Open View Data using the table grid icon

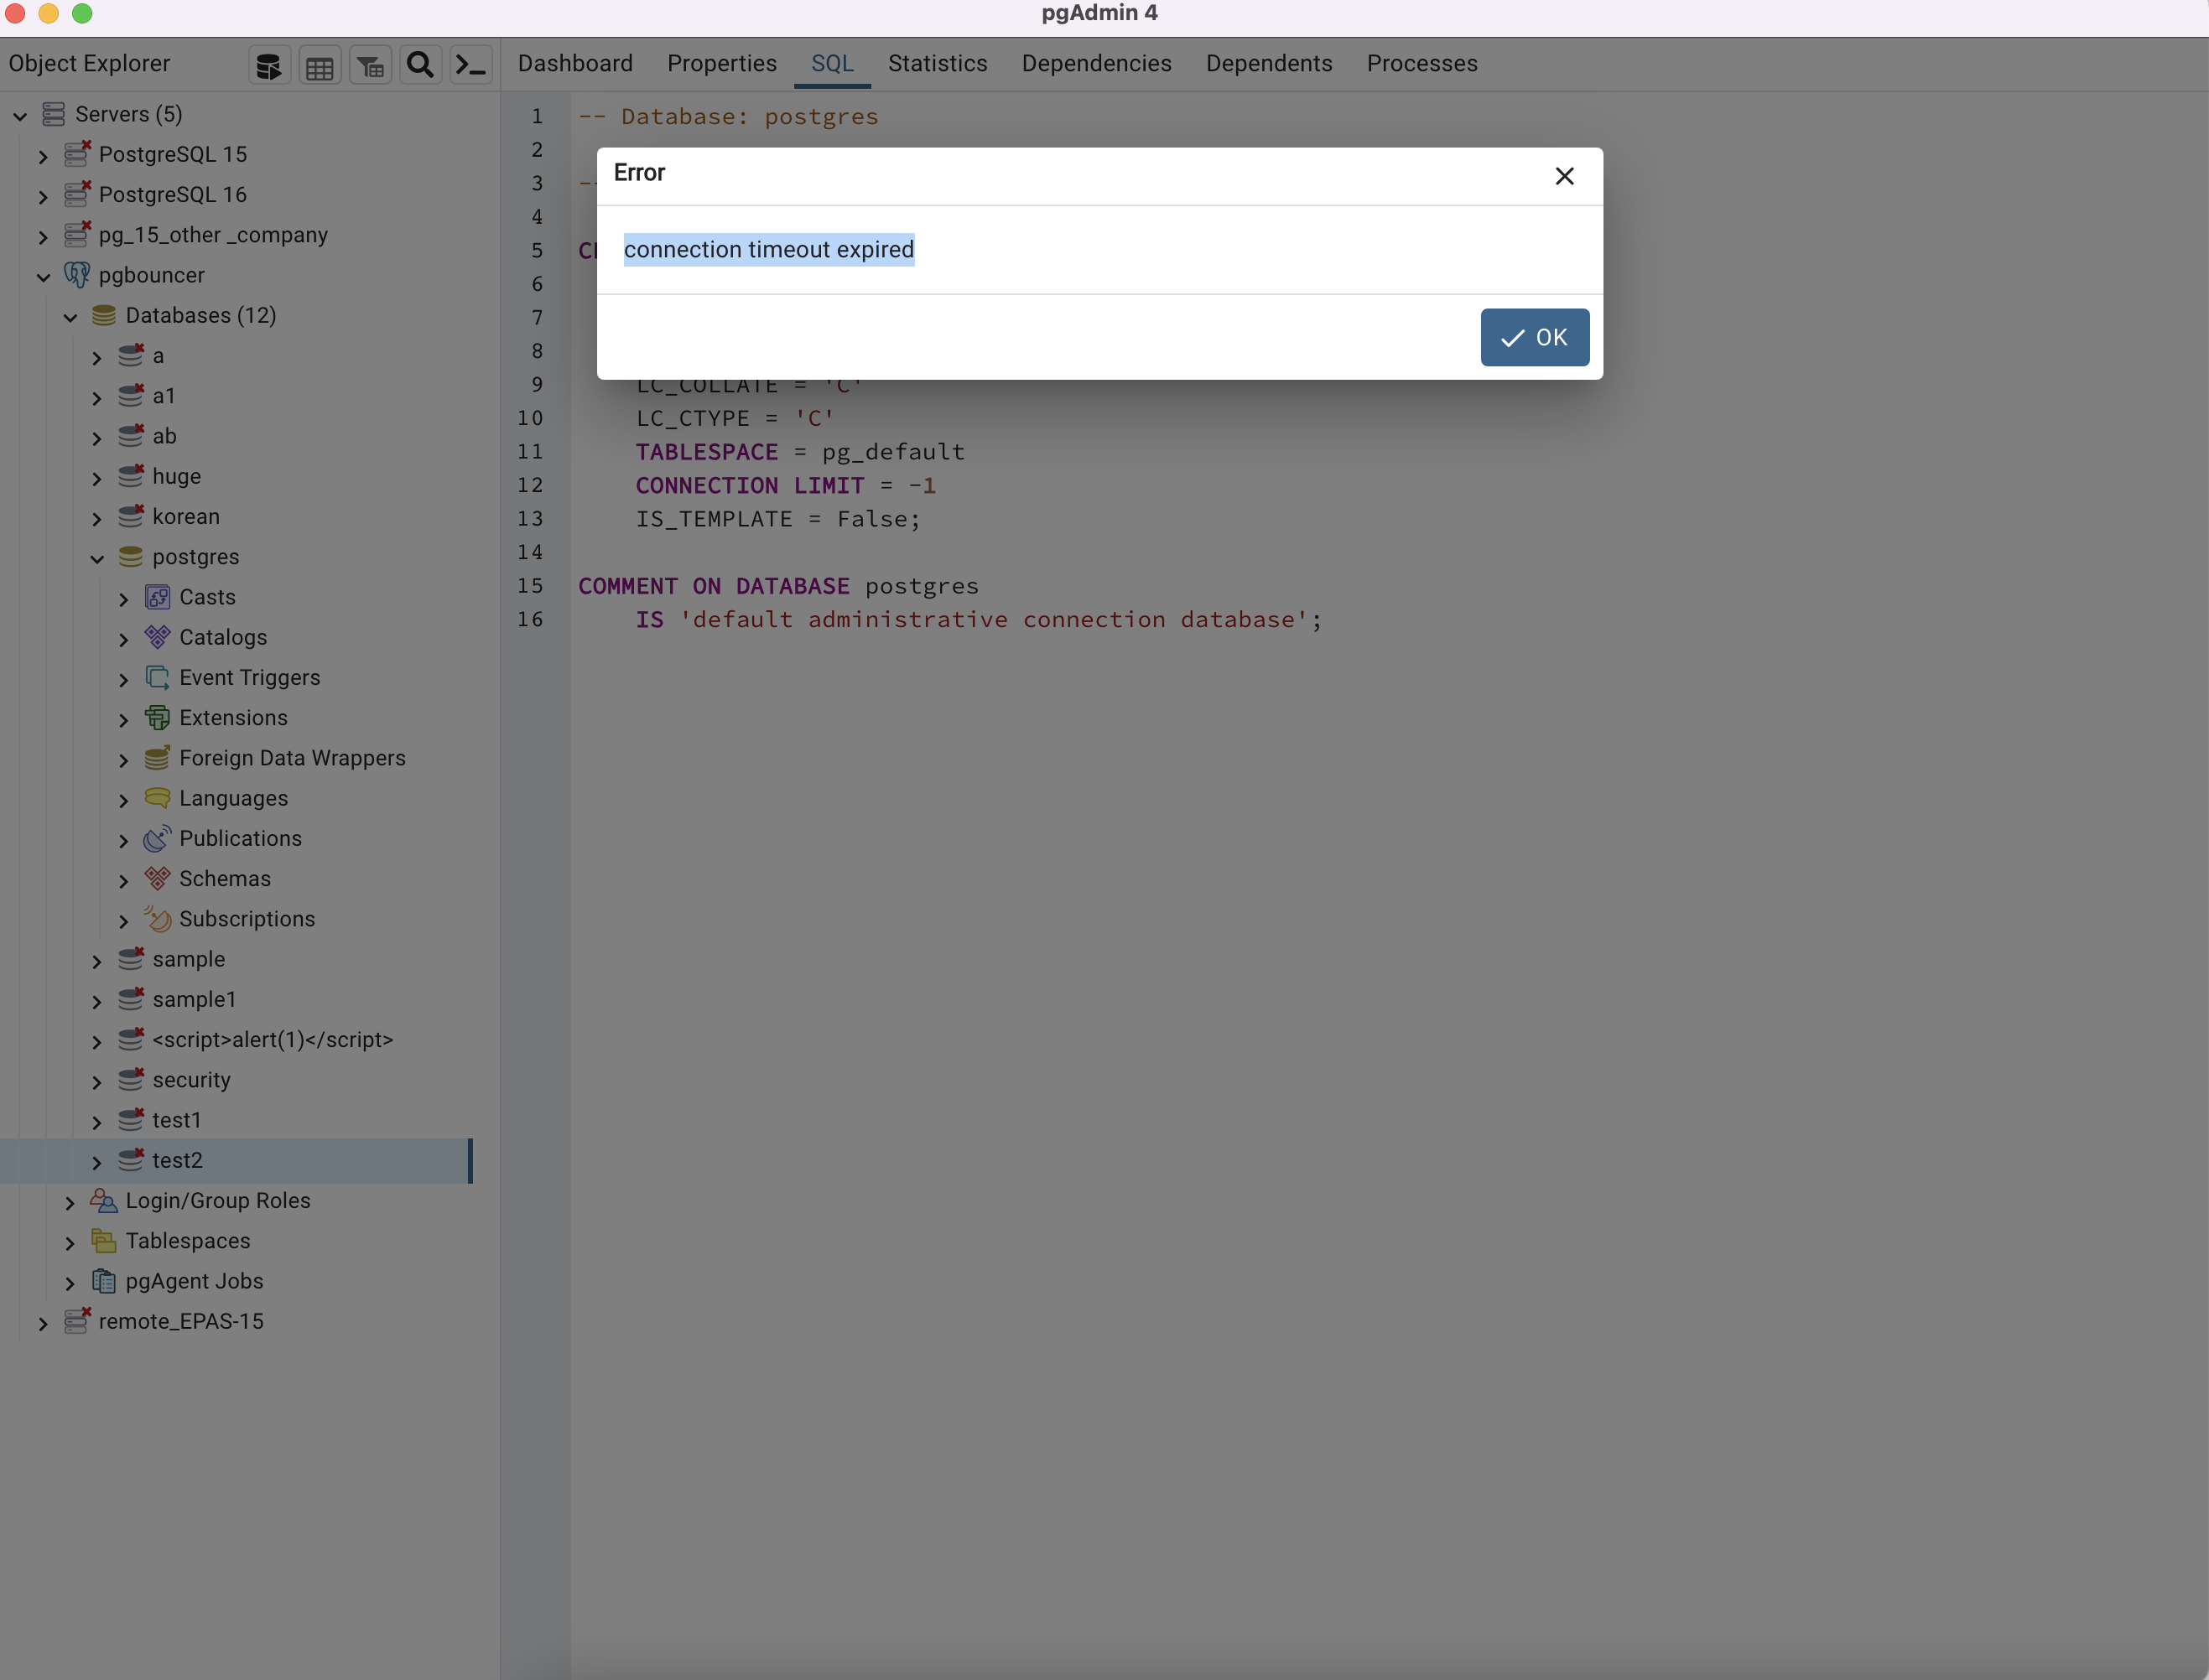[x=320, y=64]
